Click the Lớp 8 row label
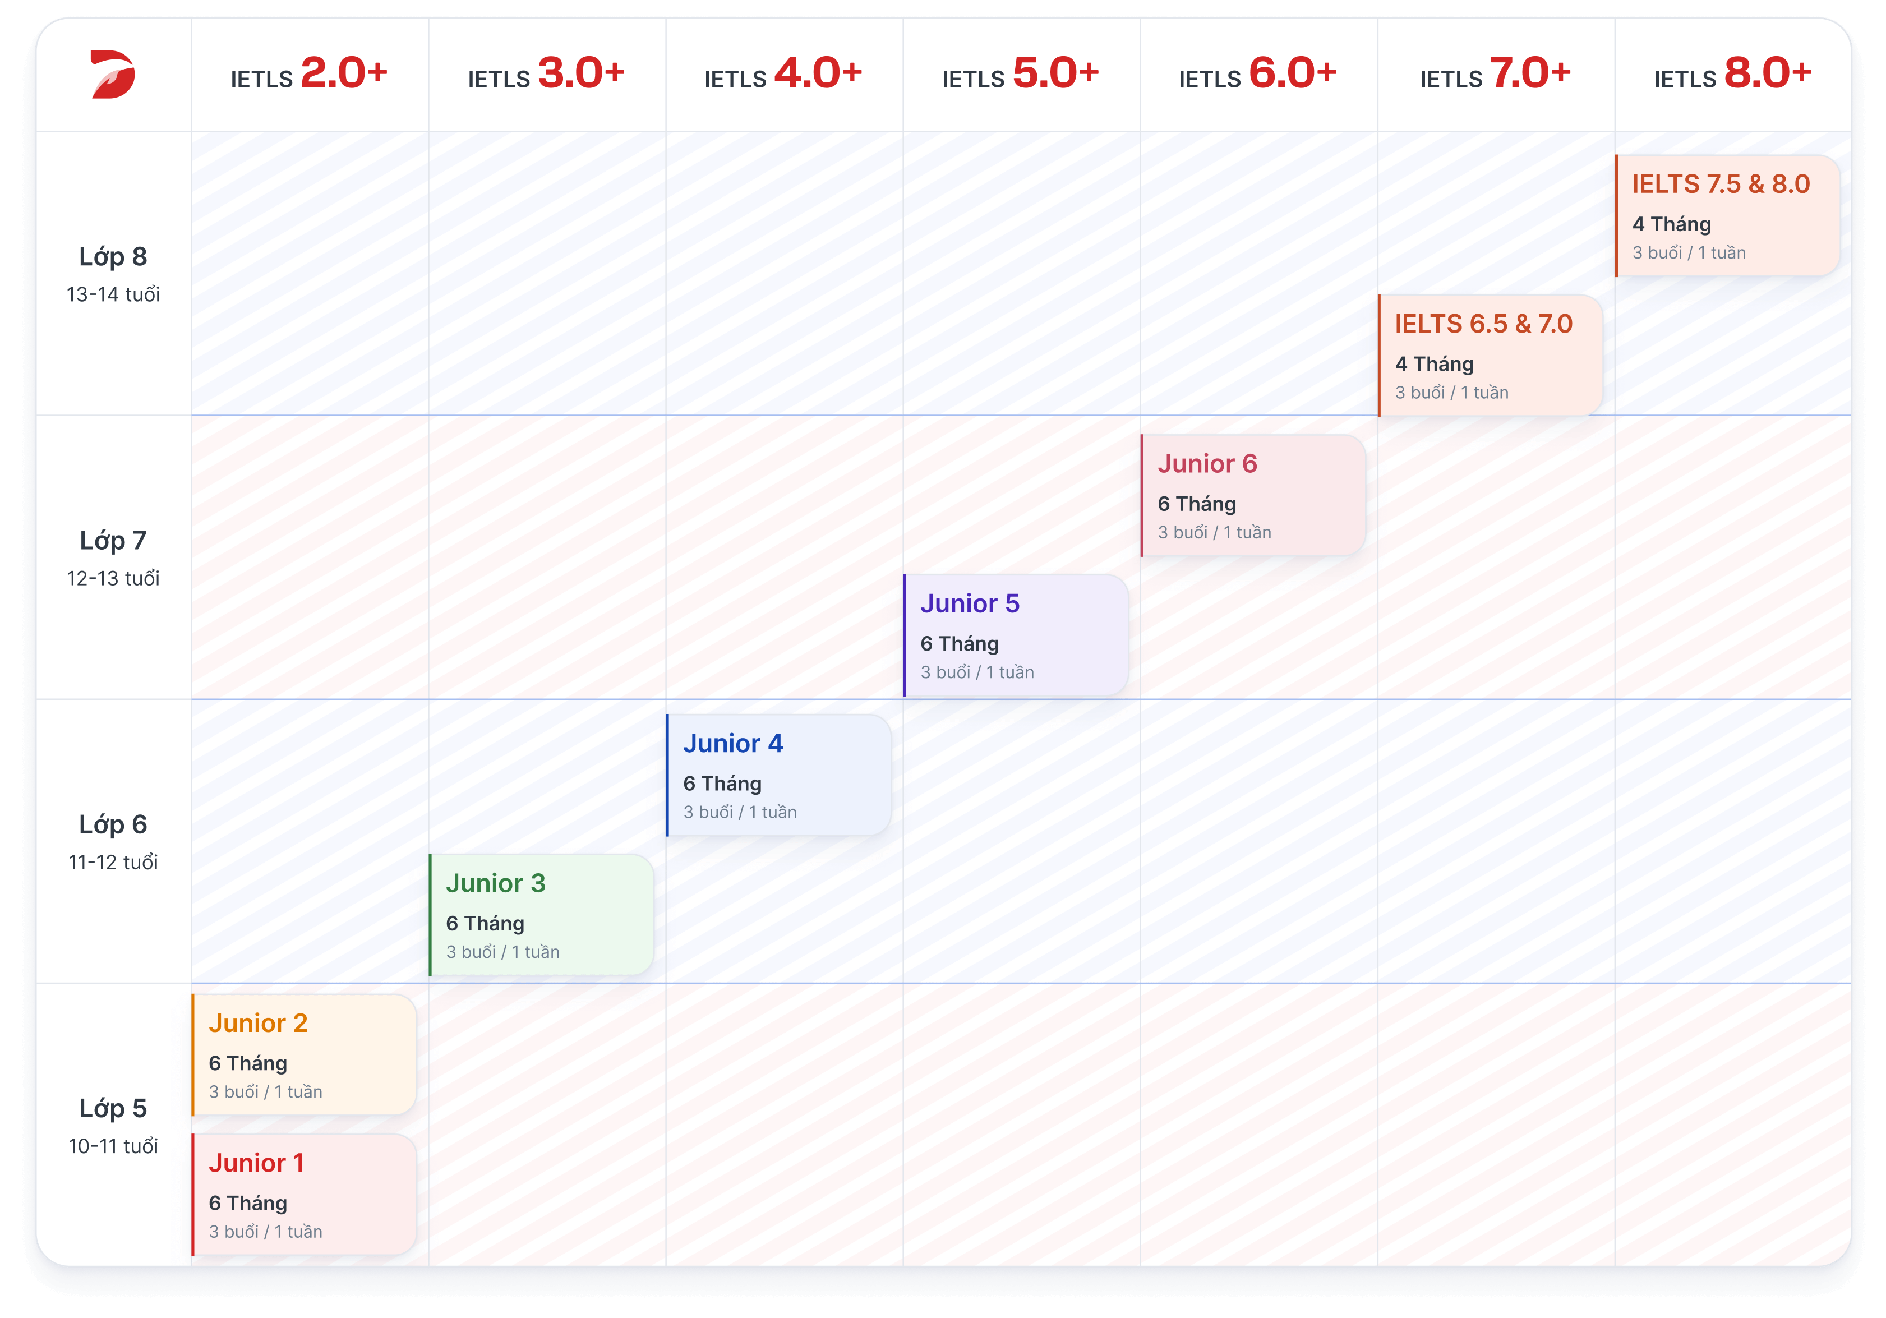Viewport: 1886px width, 1318px height. coord(113,256)
